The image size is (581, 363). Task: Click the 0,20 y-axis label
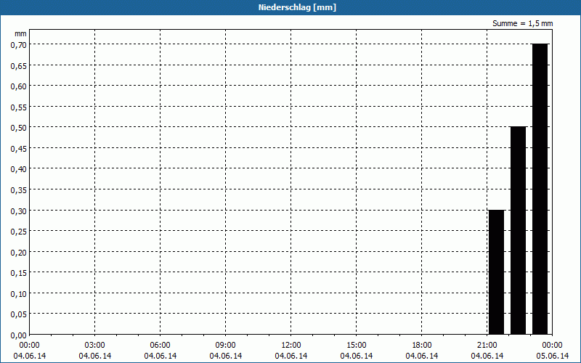tap(19, 252)
